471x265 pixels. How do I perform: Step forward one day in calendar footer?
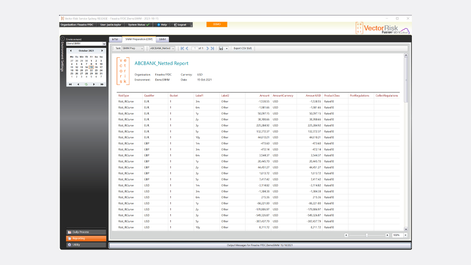[94, 84]
